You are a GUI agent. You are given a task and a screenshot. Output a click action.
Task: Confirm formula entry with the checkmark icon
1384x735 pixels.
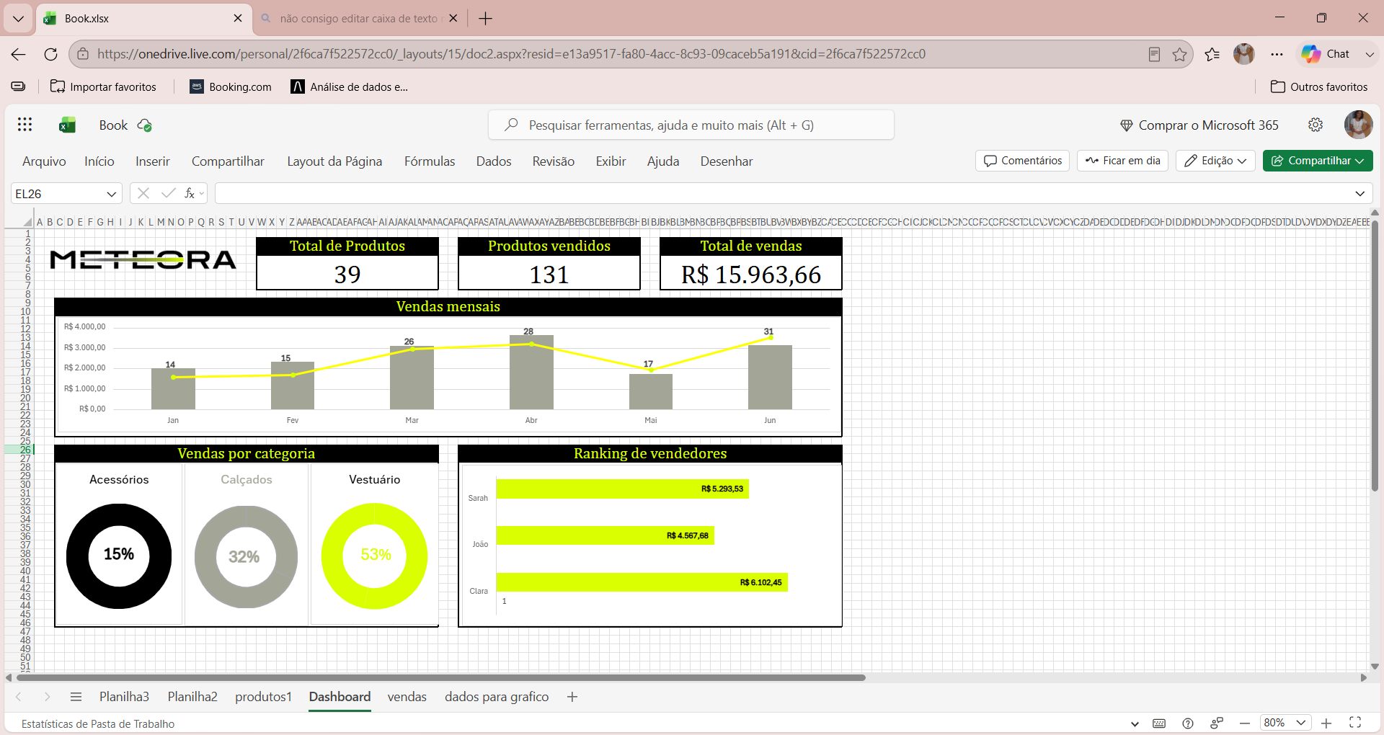[168, 193]
